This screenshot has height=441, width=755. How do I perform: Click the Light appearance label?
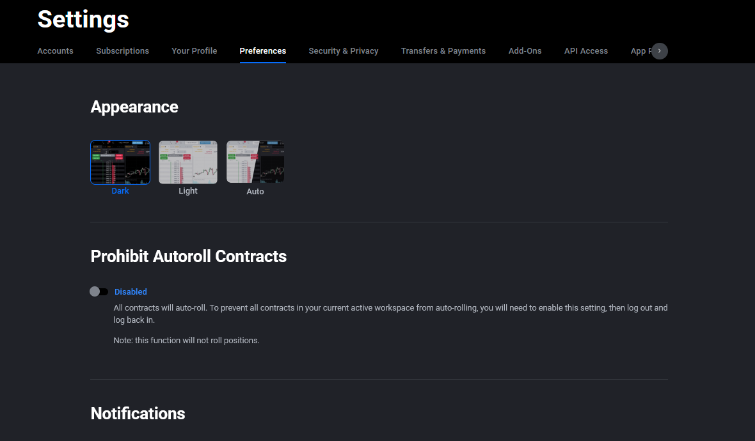click(187, 191)
